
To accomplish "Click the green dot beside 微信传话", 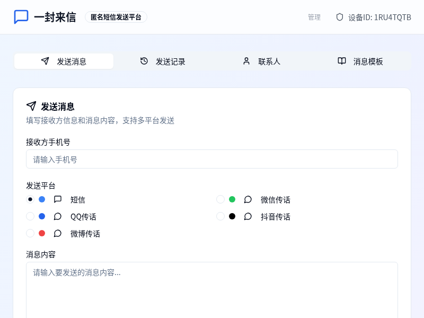I will 232,199.
